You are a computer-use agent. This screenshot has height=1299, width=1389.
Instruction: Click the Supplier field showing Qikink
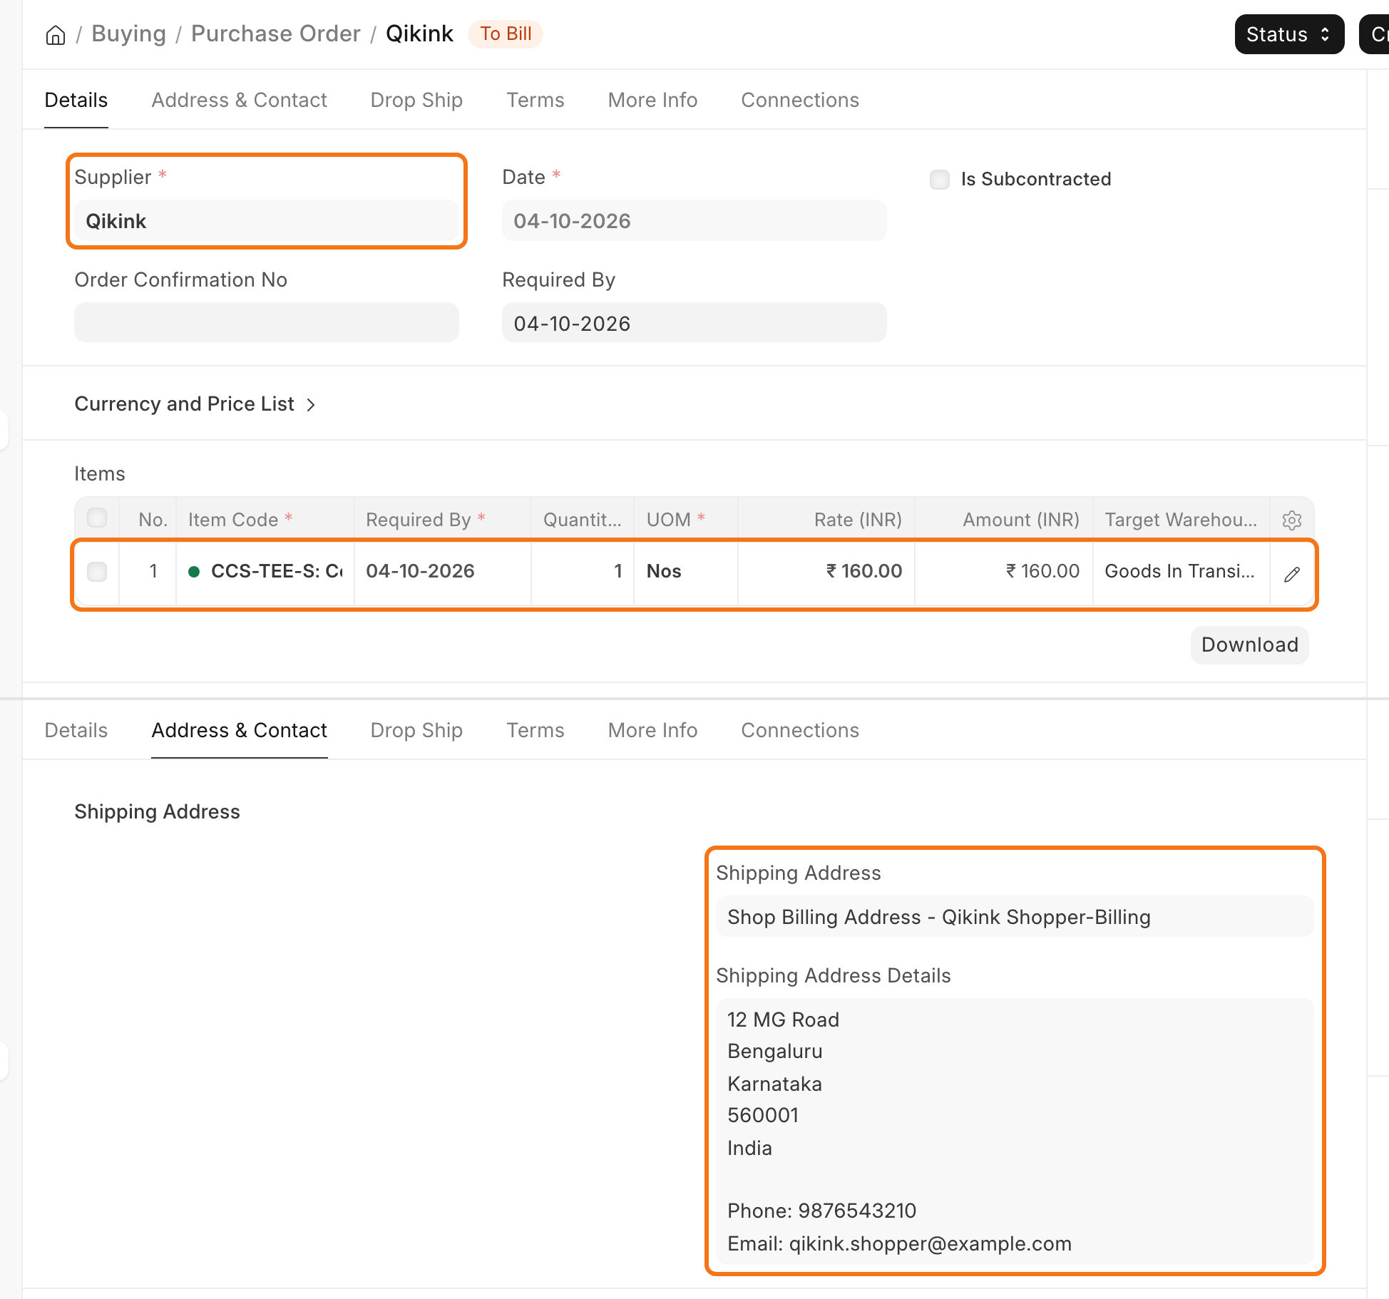pos(267,221)
